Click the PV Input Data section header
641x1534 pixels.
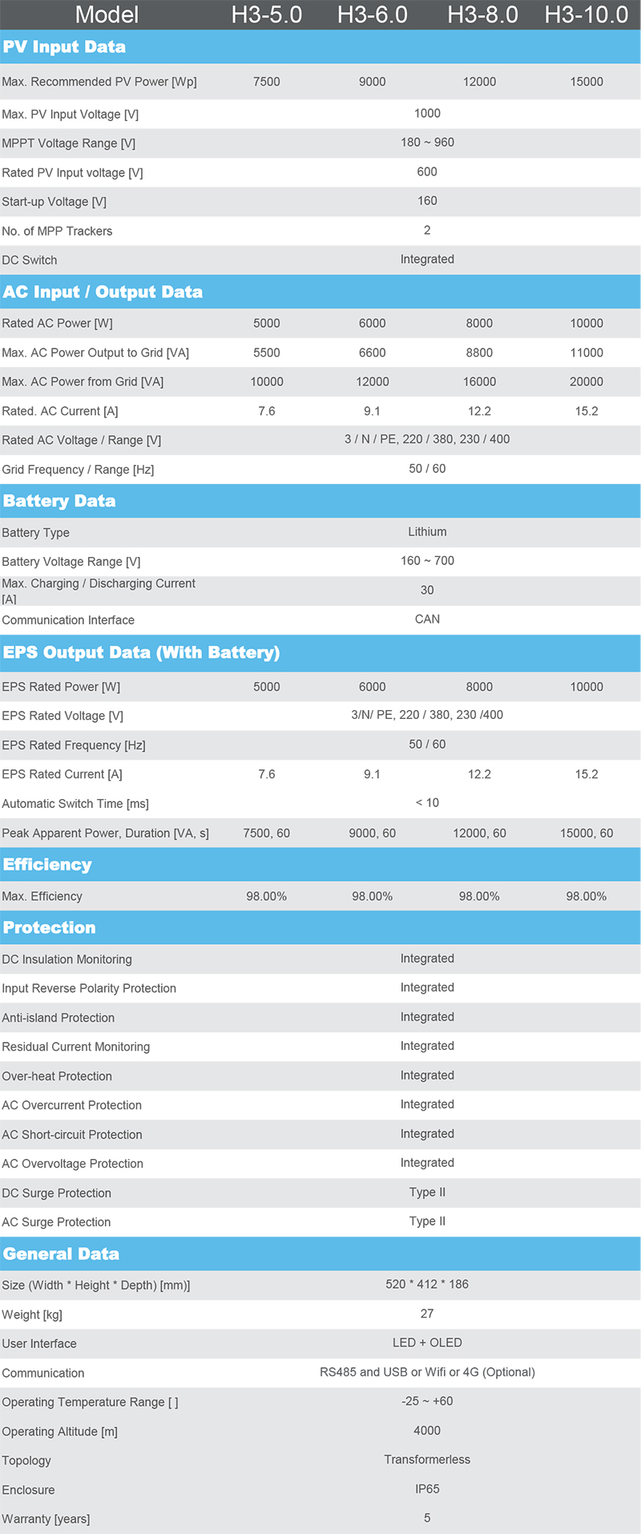click(64, 47)
